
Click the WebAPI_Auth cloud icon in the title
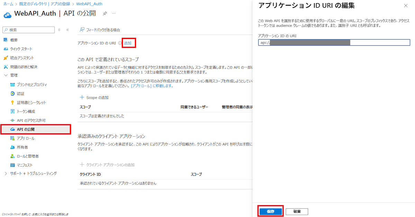click(x=7, y=14)
